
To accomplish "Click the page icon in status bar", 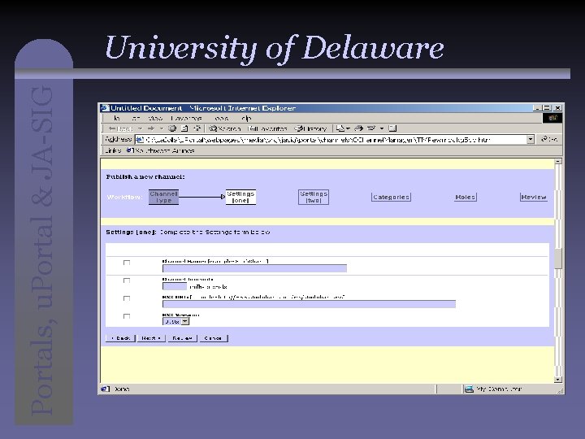I will [x=105, y=389].
